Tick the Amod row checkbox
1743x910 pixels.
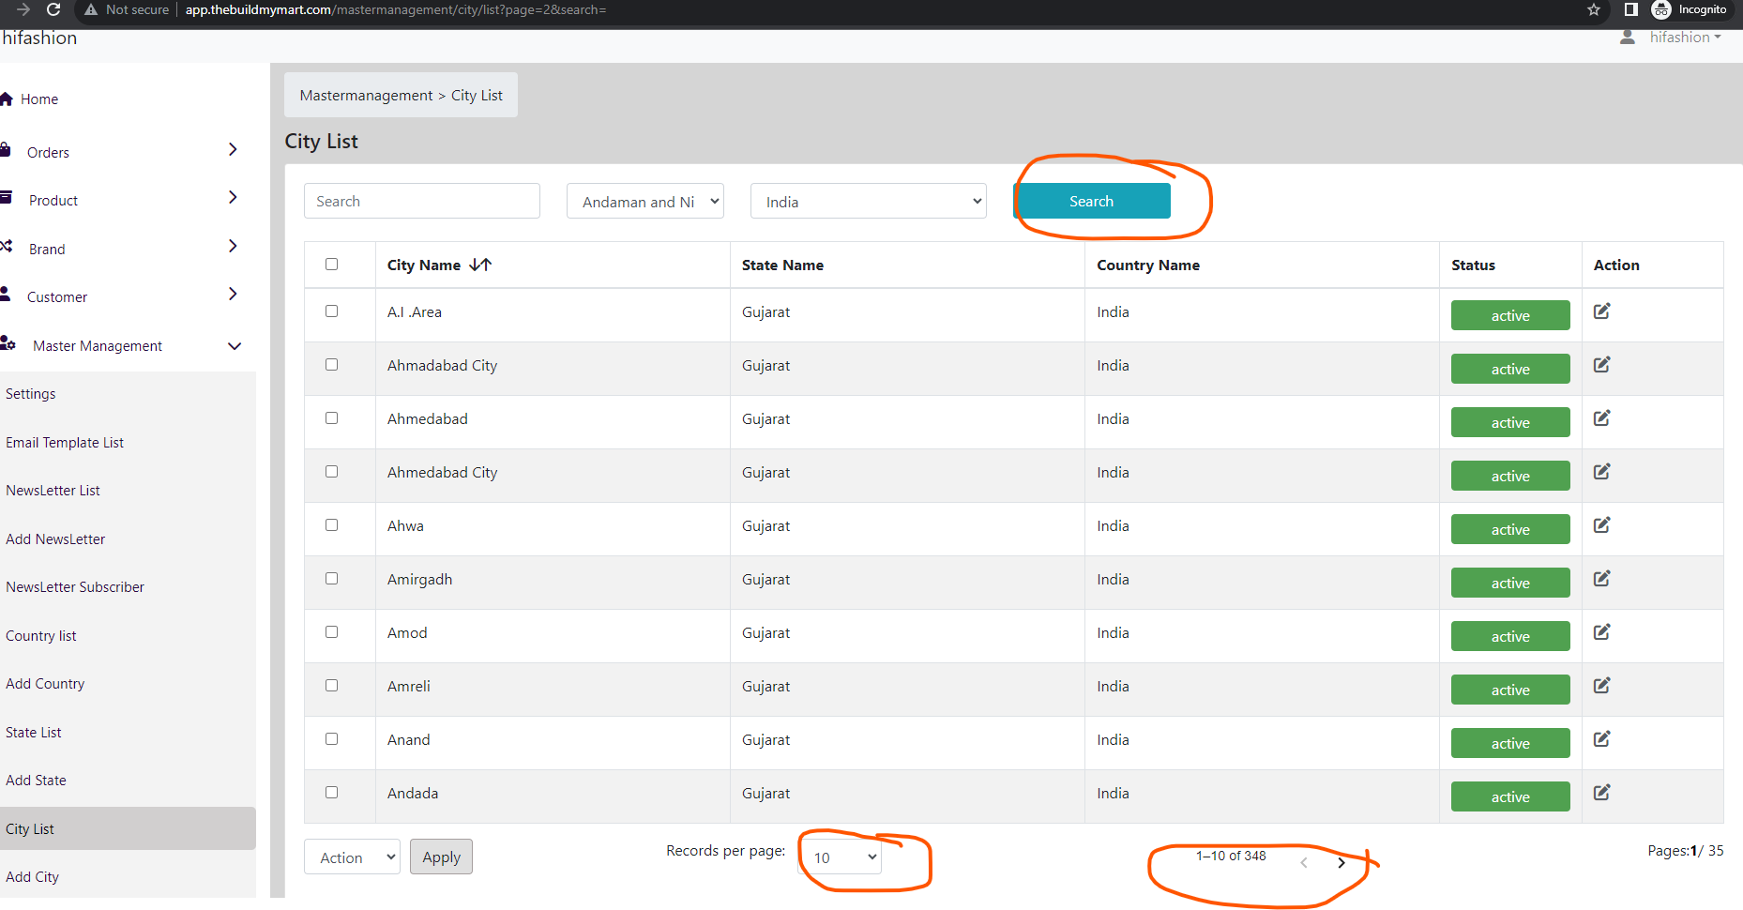(x=331, y=631)
